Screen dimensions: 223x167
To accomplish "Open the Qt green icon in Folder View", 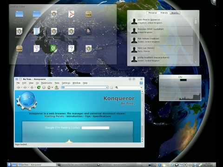I will [54, 49].
